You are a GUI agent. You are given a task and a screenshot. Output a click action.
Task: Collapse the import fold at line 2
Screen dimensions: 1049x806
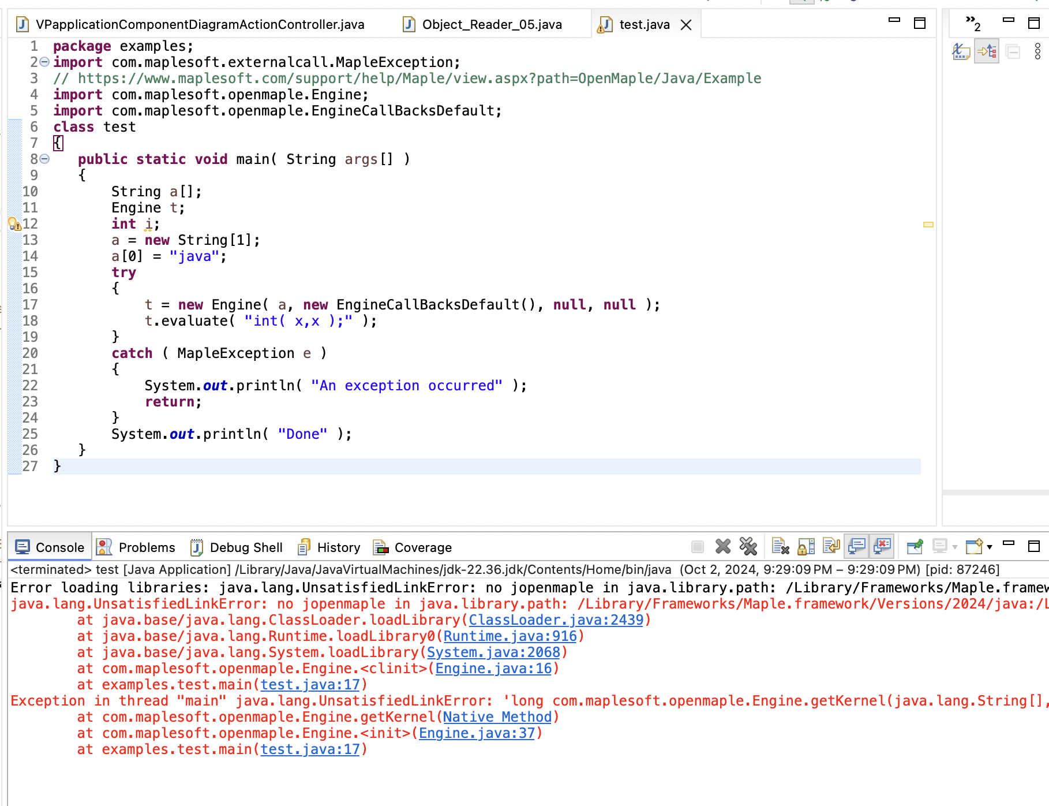pos(44,62)
